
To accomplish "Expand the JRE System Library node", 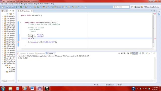I will pyautogui.click(x=5, y=72).
